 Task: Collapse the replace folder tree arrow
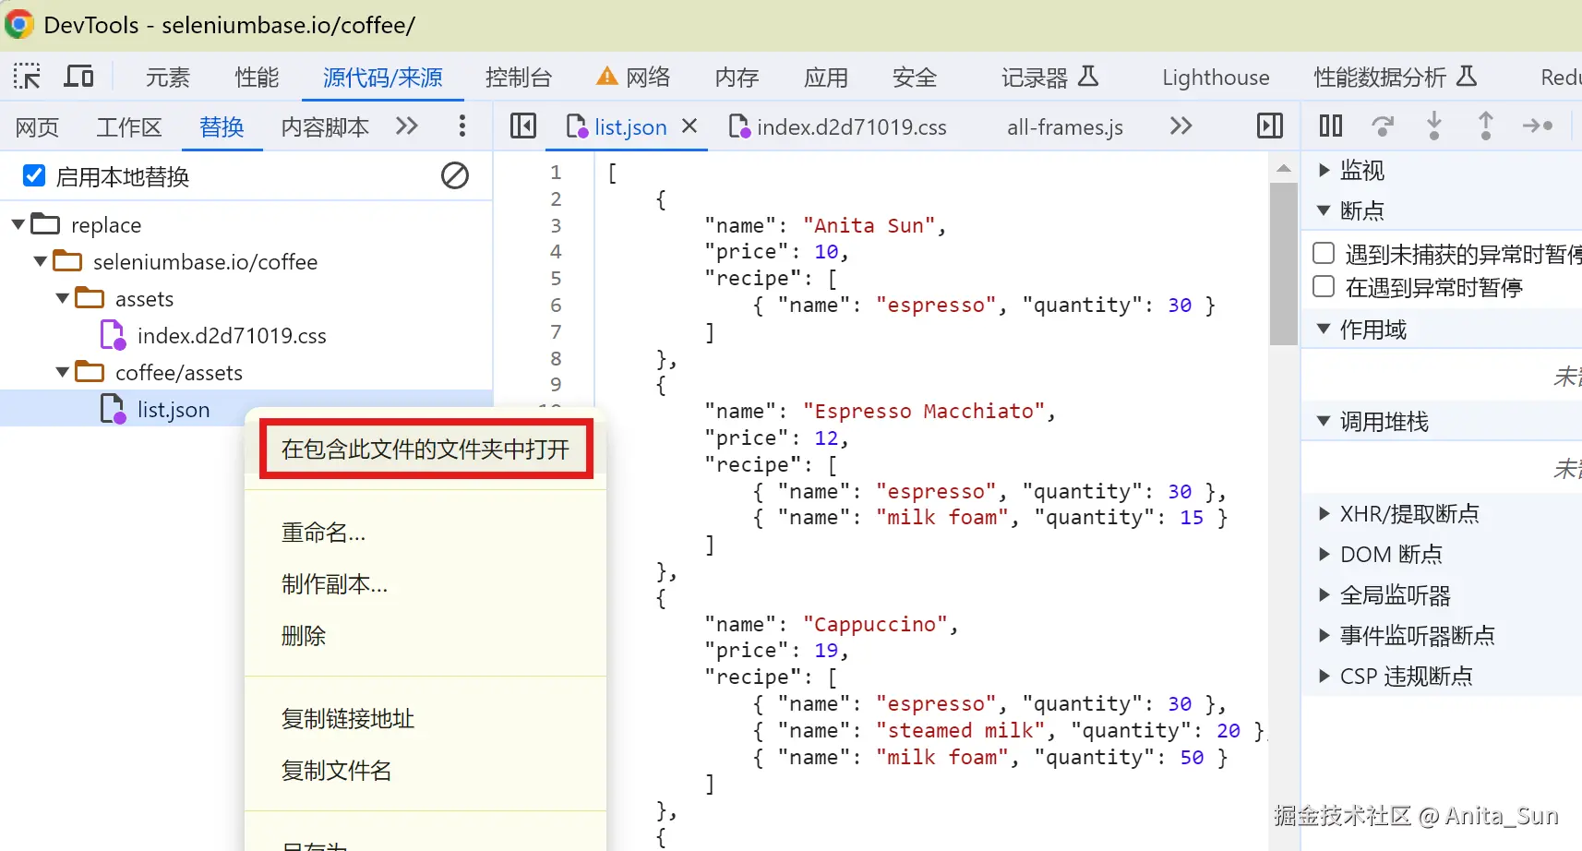tap(18, 224)
